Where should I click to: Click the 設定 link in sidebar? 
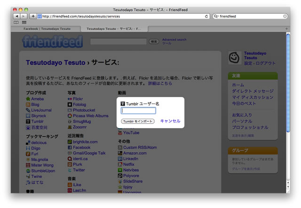click(x=248, y=63)
